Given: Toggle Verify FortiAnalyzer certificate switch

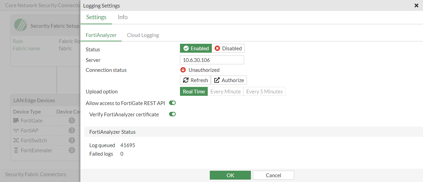Looking at the screenshot, I should (172, 114).
